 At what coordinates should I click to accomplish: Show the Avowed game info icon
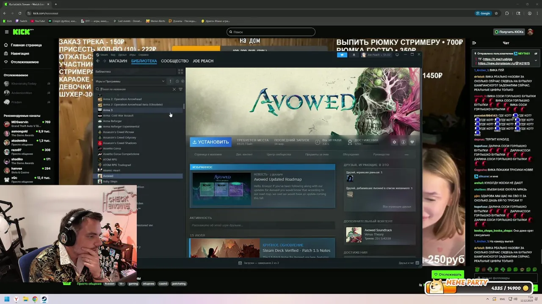pos(403,142)
